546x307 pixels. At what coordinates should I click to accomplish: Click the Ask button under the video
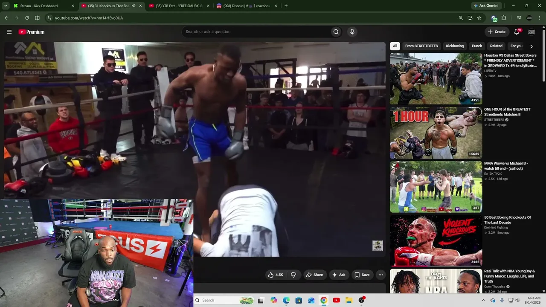pos(339,275)
